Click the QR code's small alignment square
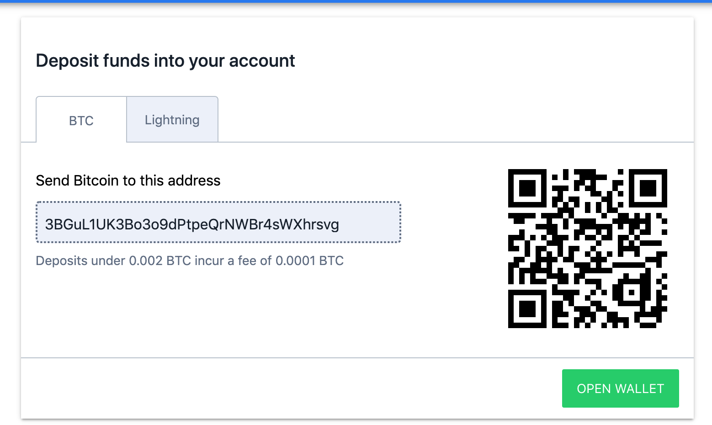Screen dimensions: 712x425 click(x=631, y=292)
